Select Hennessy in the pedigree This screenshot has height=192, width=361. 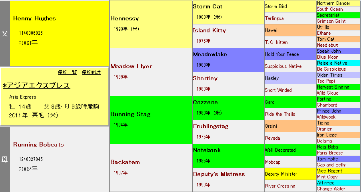coord(124,18)
